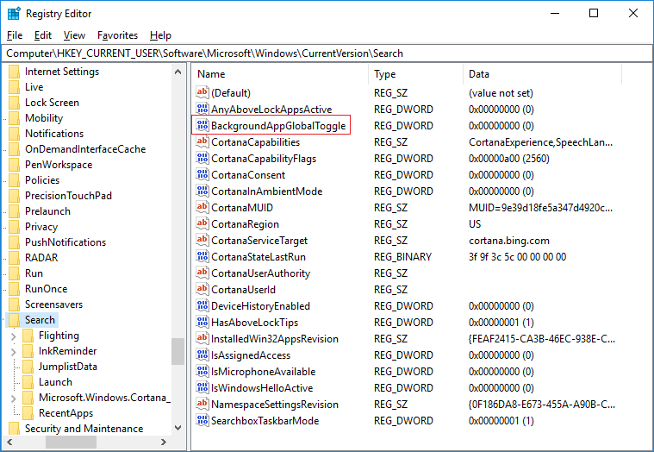This screenshot has width=654, height=452.
Task: Click the CortanaConsent DWORD icon
Action: pyautogui.click(x=202, y=174)
